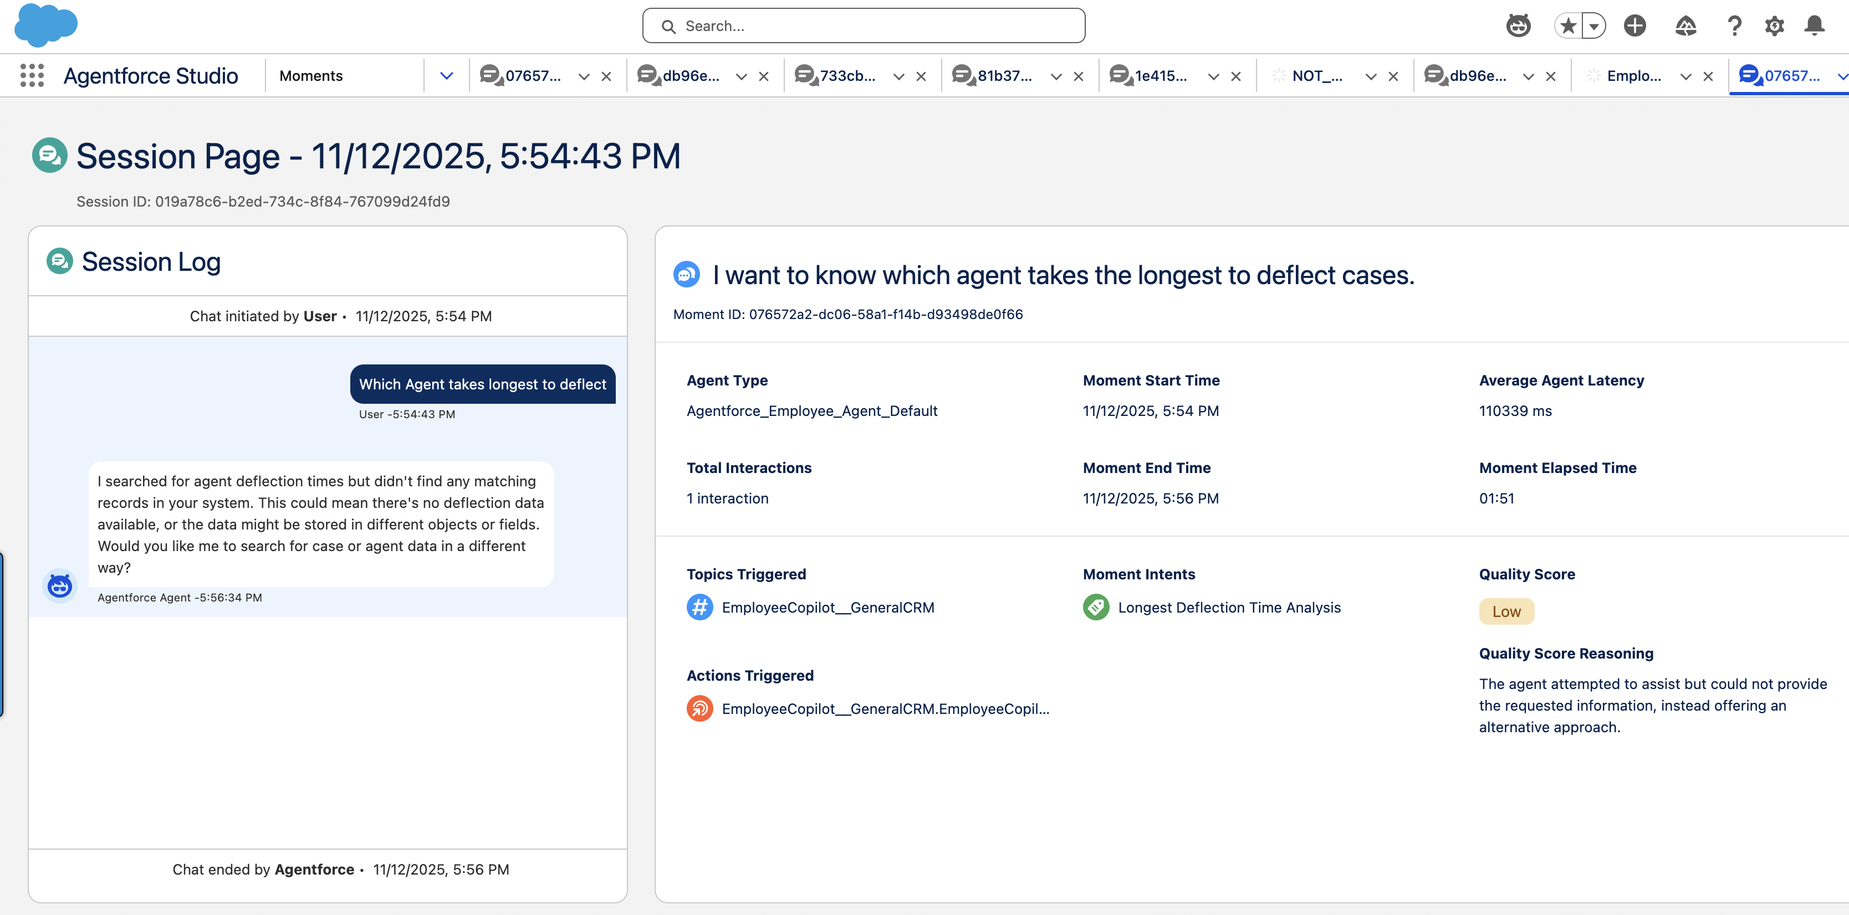Open the Trailhead guidance center icon

(x=1685, y=26)
